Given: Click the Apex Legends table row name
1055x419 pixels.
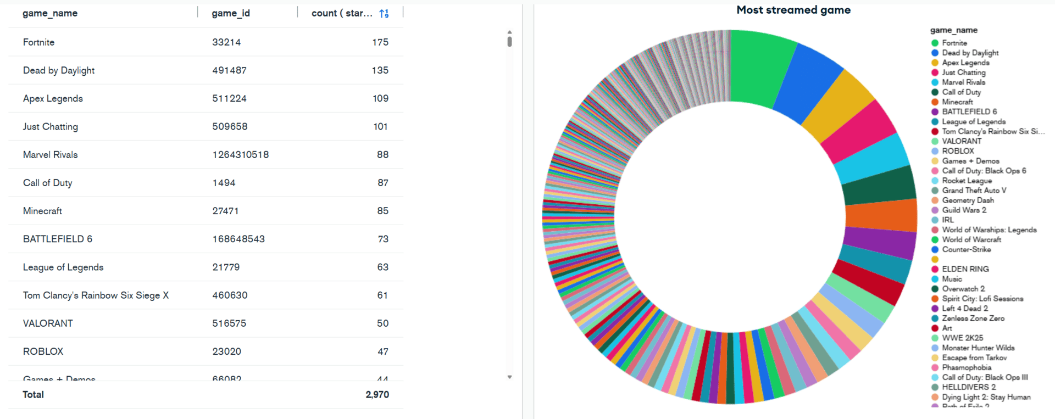Looking at the screenshot, I should coord(53,98).
